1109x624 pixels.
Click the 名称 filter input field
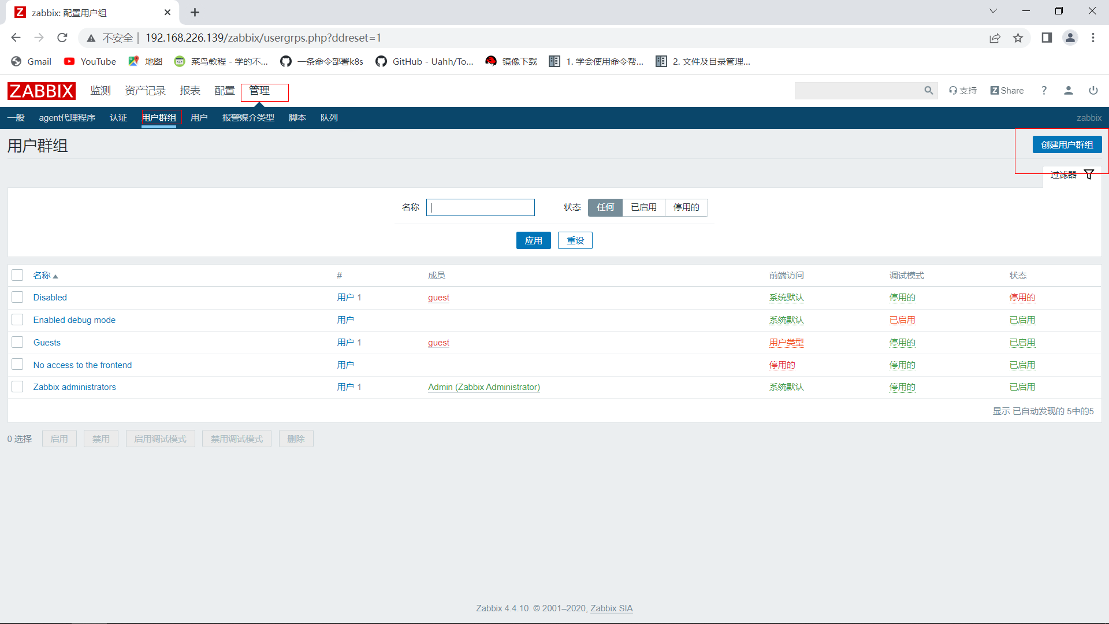coord(480,207)
